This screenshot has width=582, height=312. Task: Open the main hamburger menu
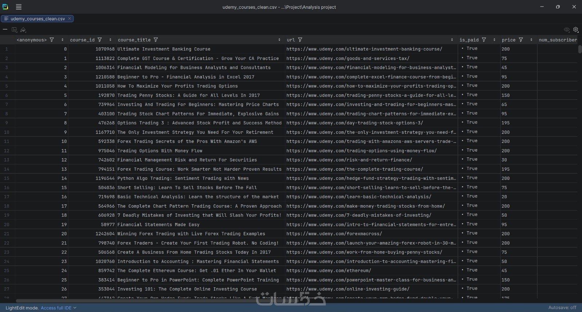pyautogui.click(x=19, y=7)
